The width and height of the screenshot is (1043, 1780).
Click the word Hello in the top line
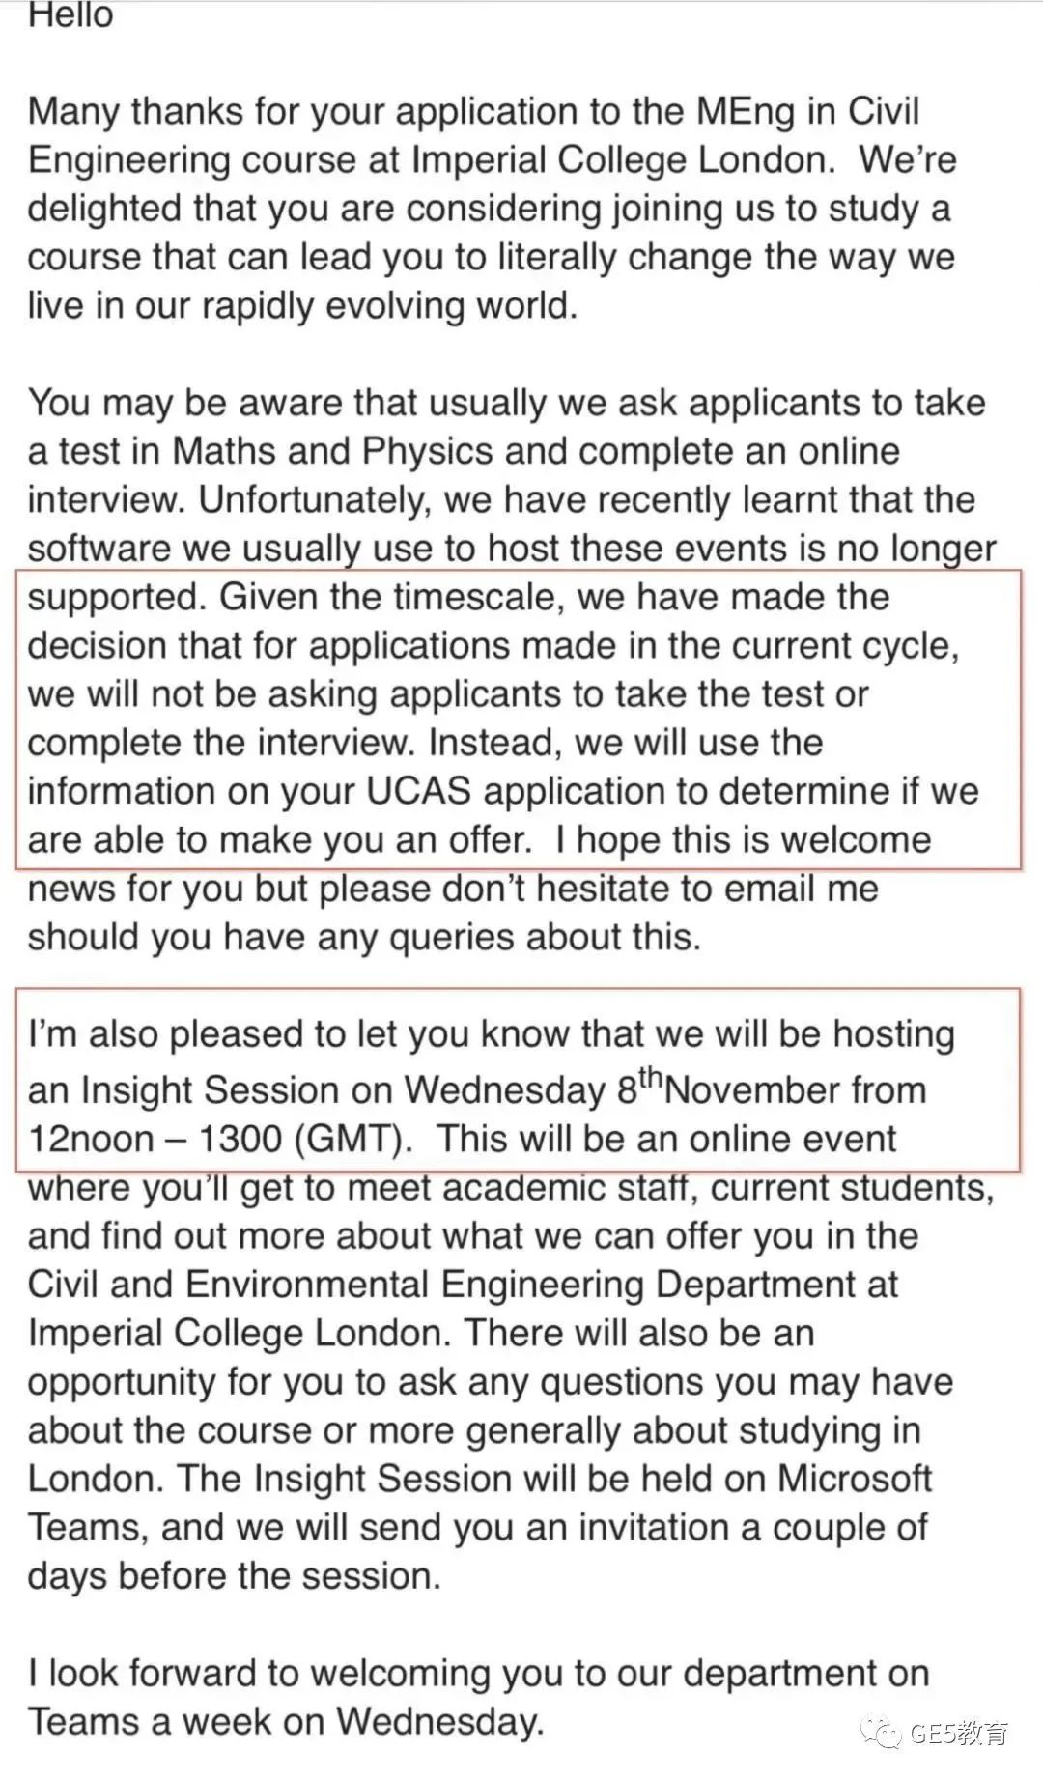click(70, 14)
